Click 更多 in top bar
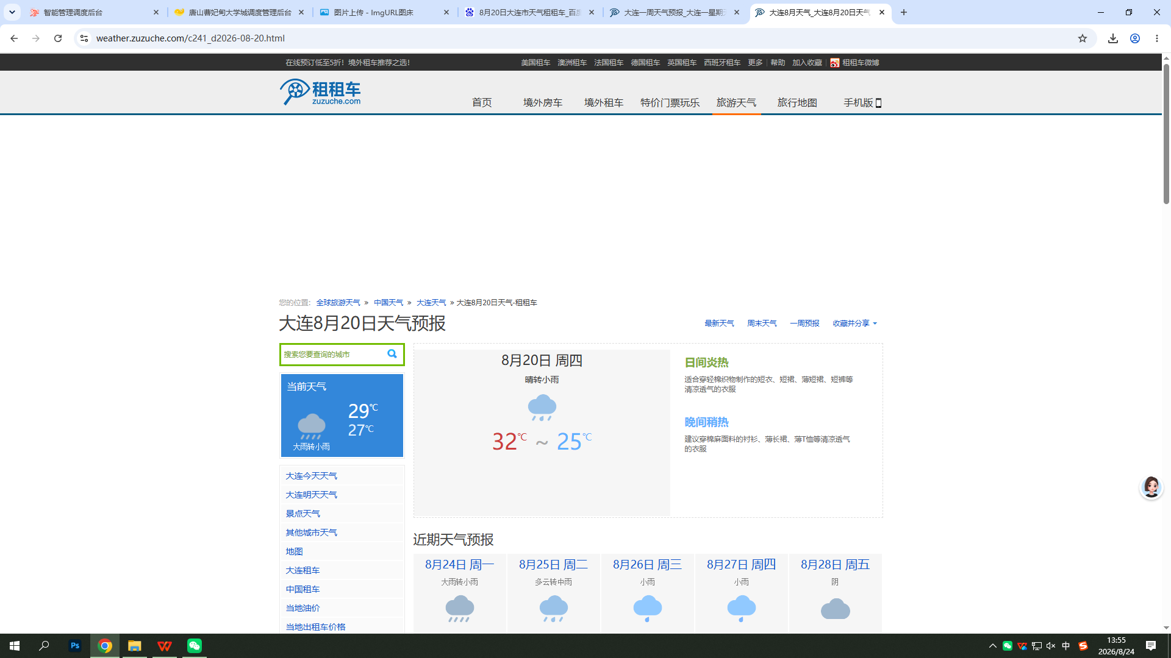This screenshot has width=1171, height=658. (x=755, y=63)
